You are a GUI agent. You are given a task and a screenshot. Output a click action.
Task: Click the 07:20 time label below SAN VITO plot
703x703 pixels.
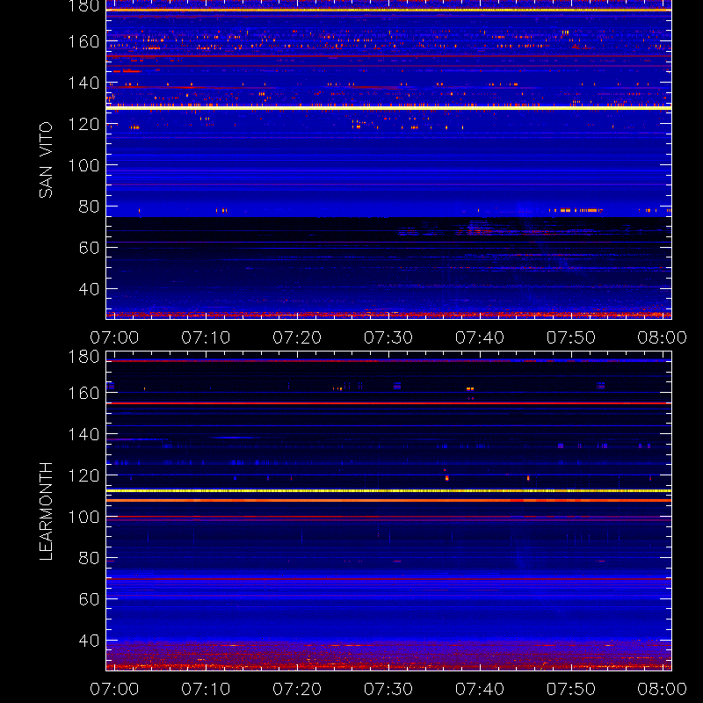tap(297, 337)
